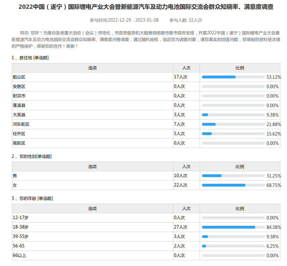Click the 河东新区 21.88% progress bar
The width and height of the screenshot is (287, 266).
point(233,124)
